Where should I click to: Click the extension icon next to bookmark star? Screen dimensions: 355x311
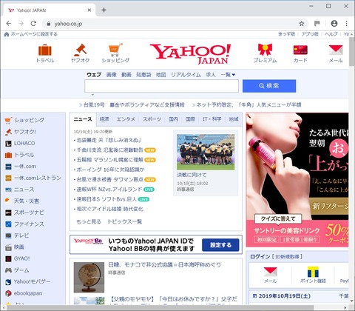pos(317,24)
